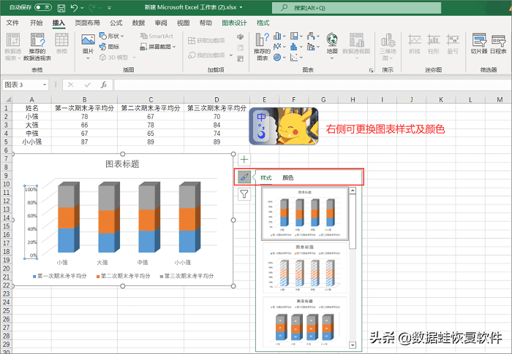This screenshot has height=354, width=512.
Task: Click the style list scroll down arrow
Action: (353, 345)
